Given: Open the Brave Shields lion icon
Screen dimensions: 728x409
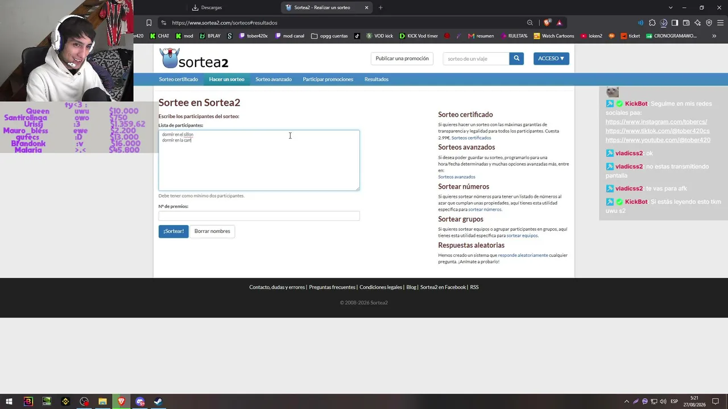Looking at the screenshot, I should pos(547,23).
